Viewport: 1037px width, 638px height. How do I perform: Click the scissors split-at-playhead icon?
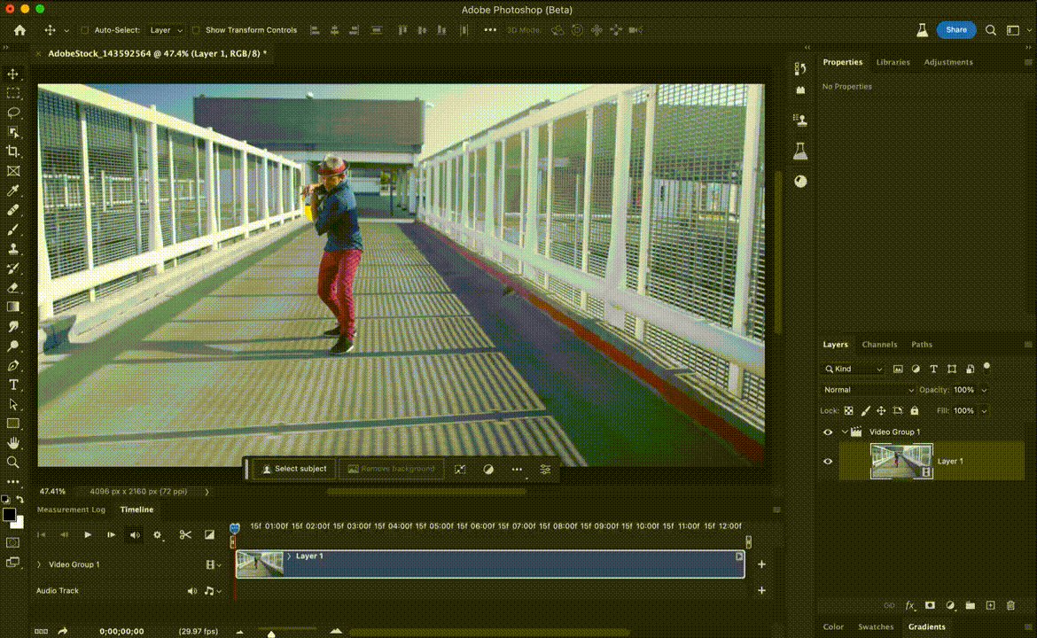click(185, 534)
